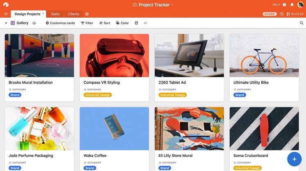Click Industrial Design tag on 2260 Tablet Ad

[173, 95]
